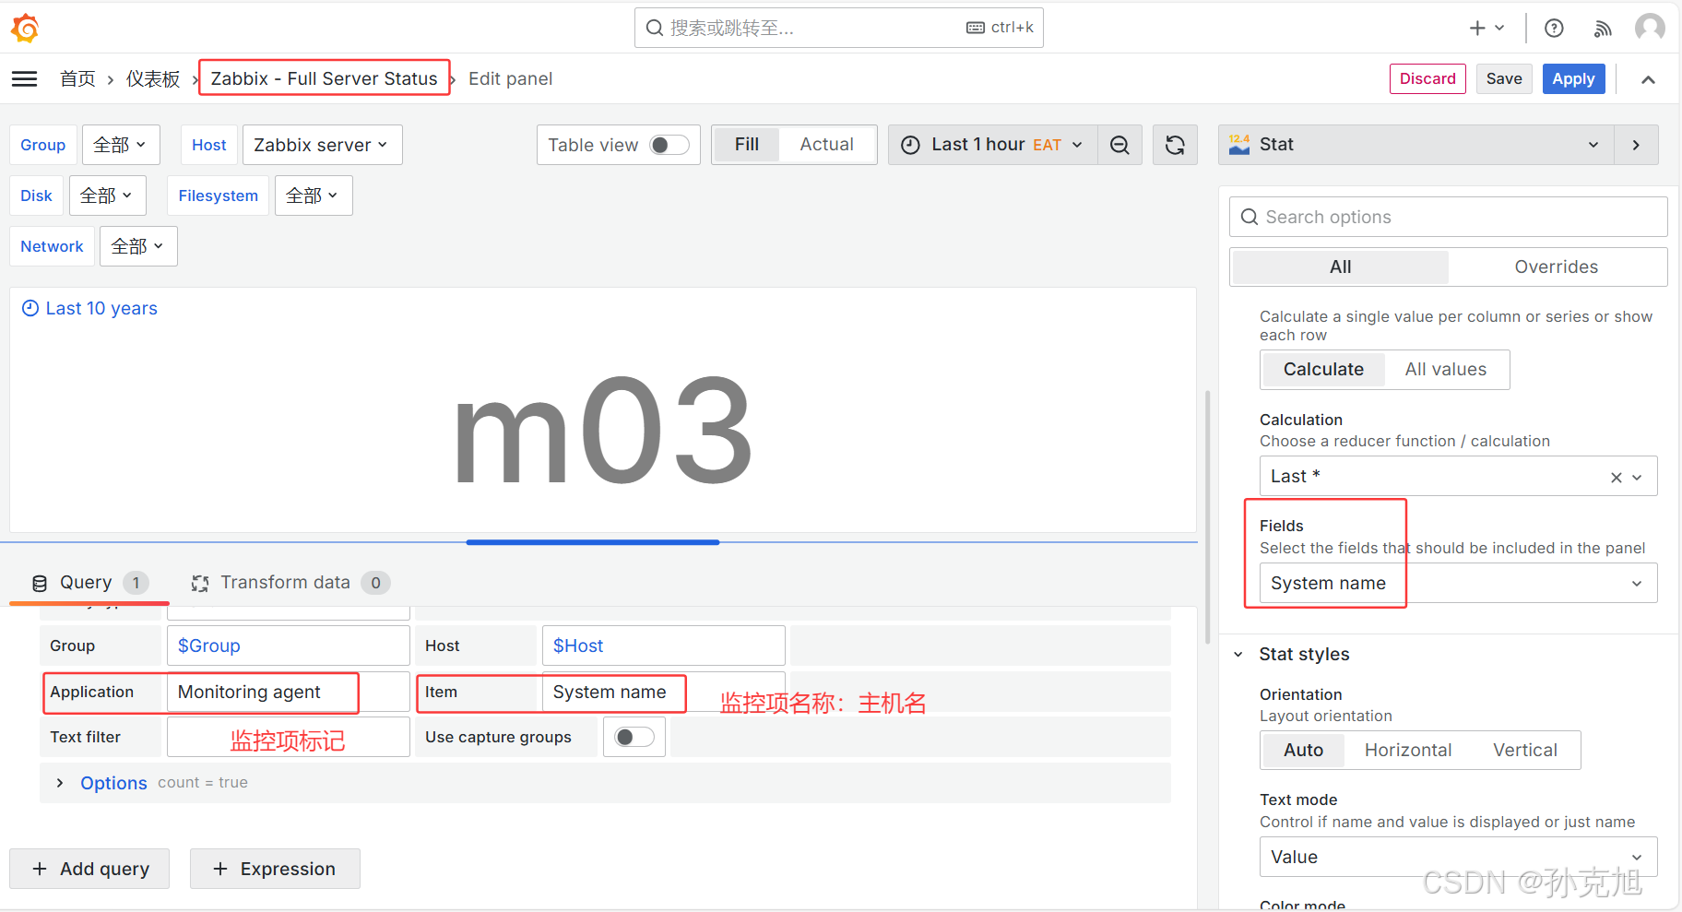This screenshot has height=912, width=1682.
Task: Click the Search options field
Action: pyautogui.click(x=1448, y=217)
